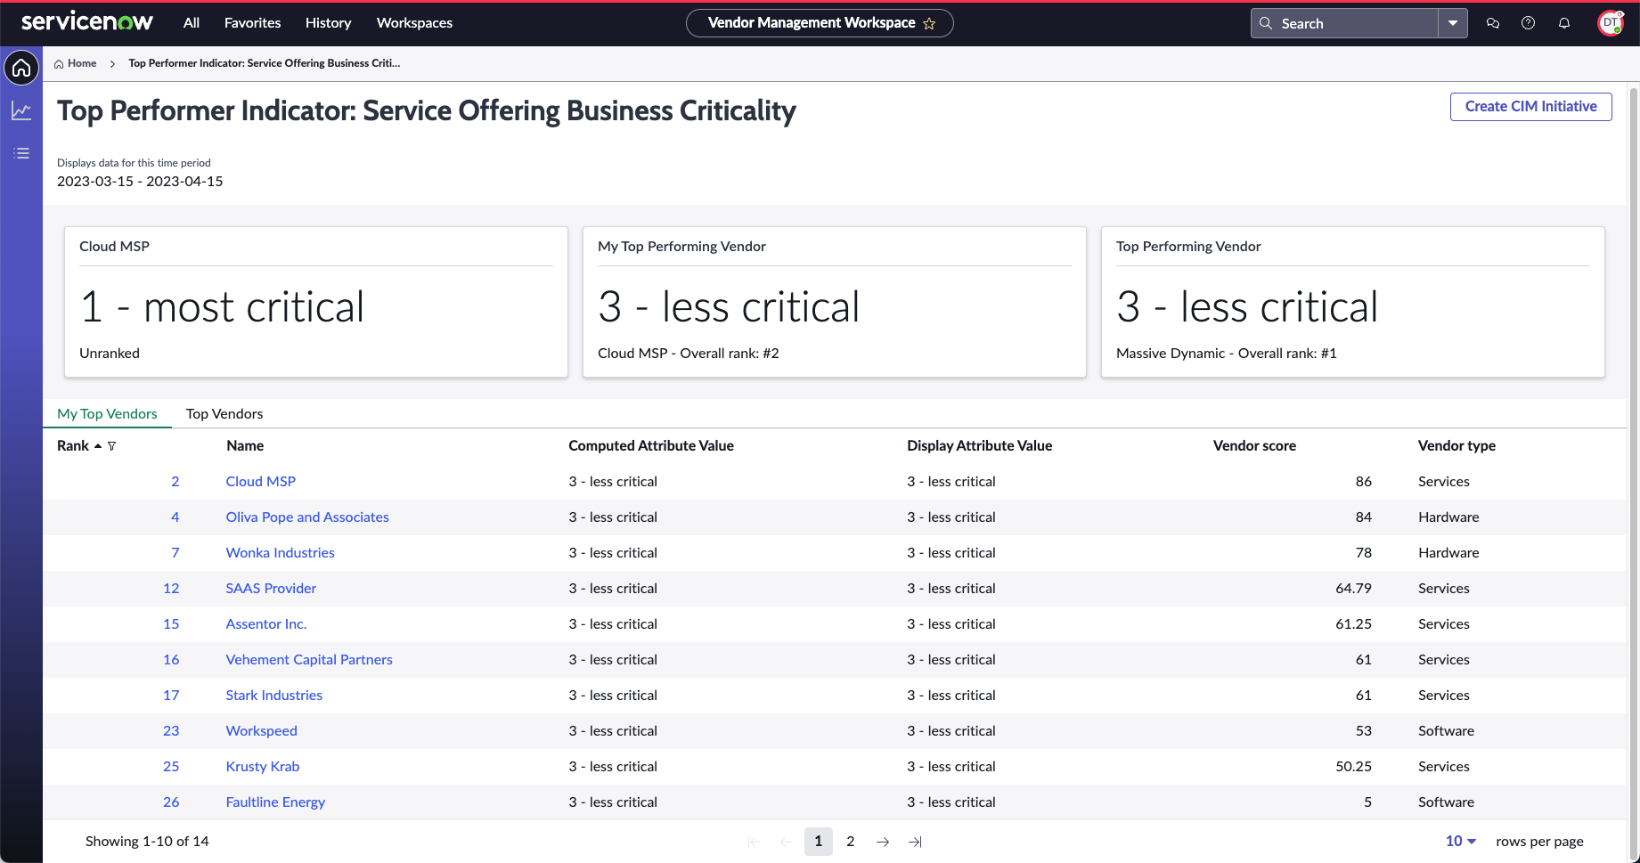This screenshot has height=863, width=1640.
Task: Click the Cloud MSP summary card
Action: [x=316, y=302]
